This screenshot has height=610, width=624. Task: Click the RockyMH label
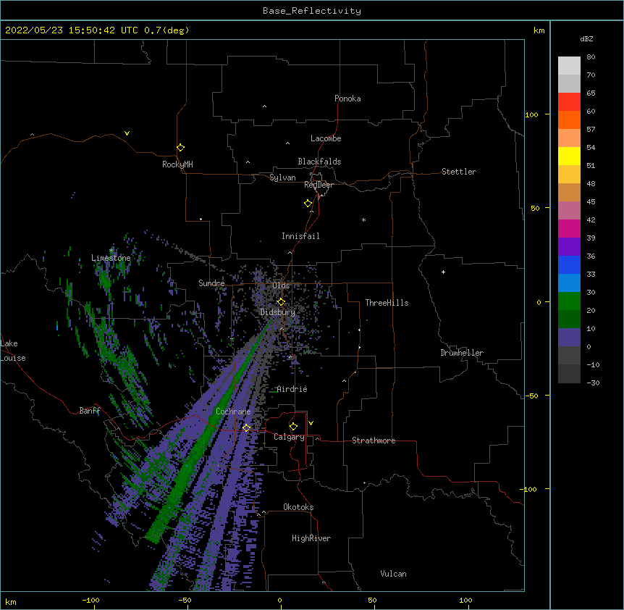(177, 164)
